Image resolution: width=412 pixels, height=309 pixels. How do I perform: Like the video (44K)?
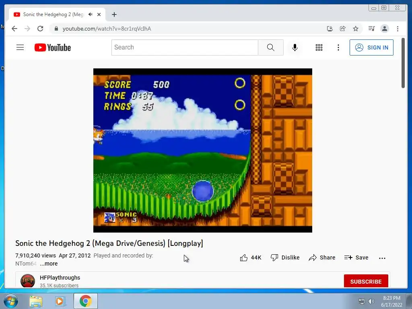(250, 257)
